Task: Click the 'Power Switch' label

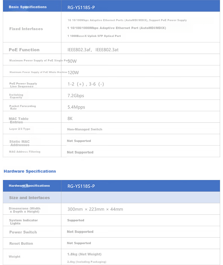Action: pyautogui.click(x=23, y=232)
